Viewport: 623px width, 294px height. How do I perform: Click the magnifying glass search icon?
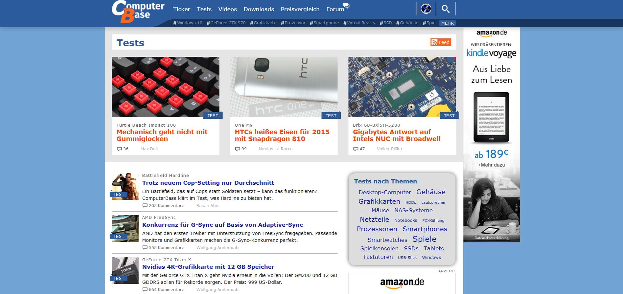(x=446, y=9)
